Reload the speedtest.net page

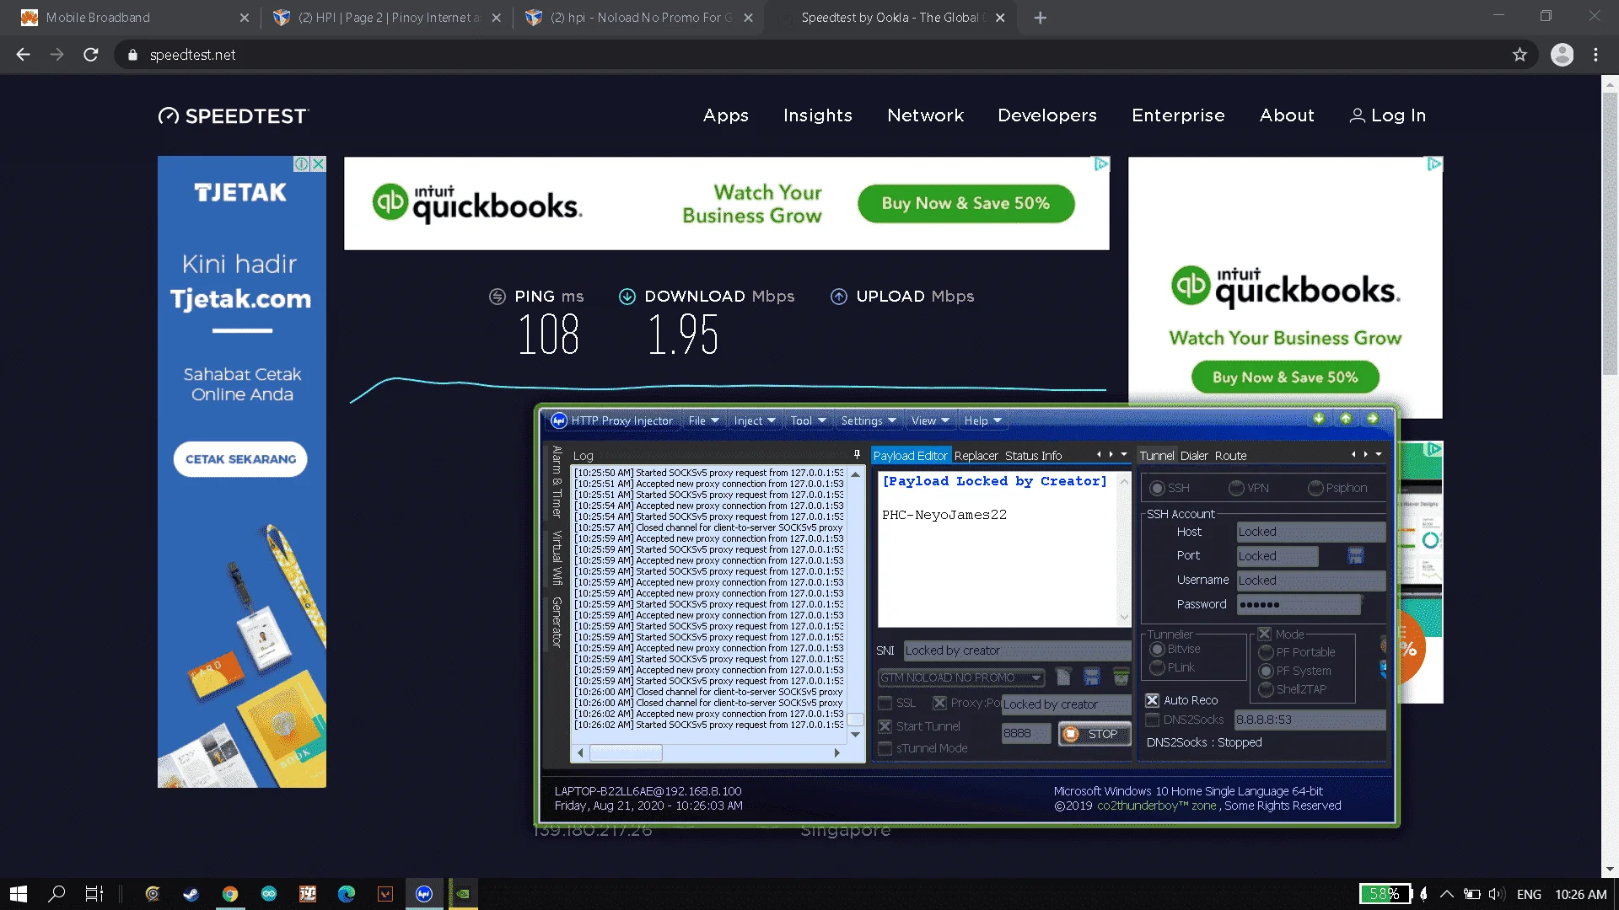[x=91, y=55]
